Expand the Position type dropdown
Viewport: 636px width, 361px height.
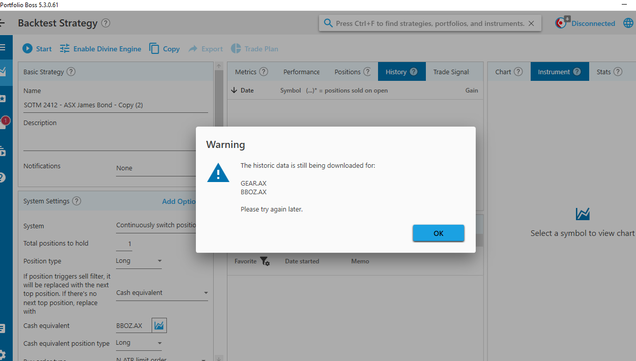(x=159, y=261)
